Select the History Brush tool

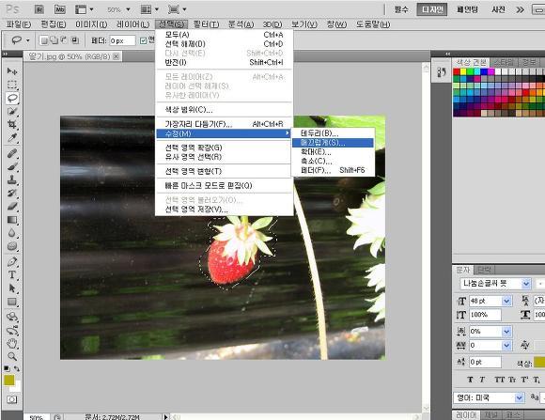pos(12,193)
